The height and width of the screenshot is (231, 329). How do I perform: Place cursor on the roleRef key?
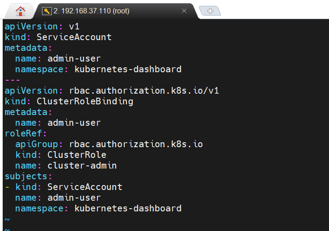point(23,133)
